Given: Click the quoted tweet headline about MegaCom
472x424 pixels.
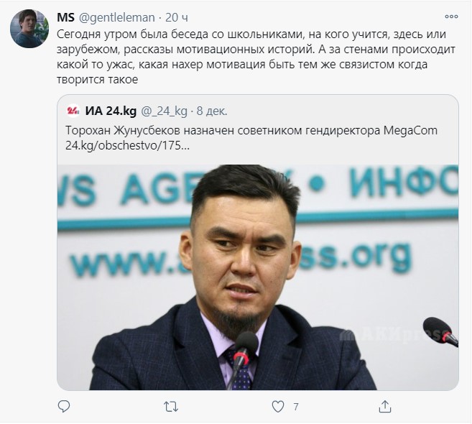Looking at the screenshot, I should (251, 131).
